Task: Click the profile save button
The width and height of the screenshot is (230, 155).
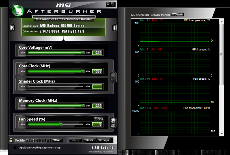Action: (57, 140)
